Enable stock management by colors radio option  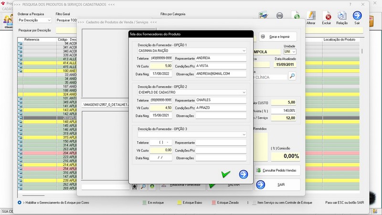point(20,202)
